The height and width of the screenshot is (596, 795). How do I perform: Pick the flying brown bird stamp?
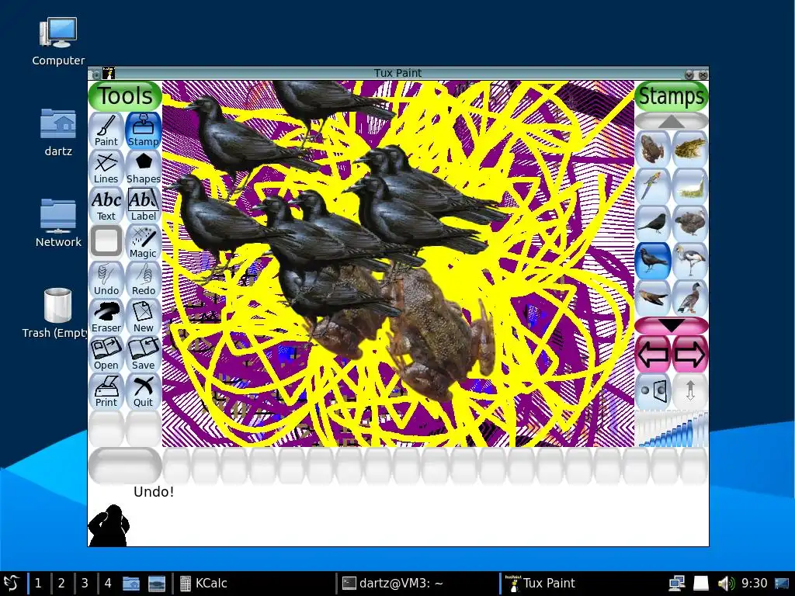652,298
